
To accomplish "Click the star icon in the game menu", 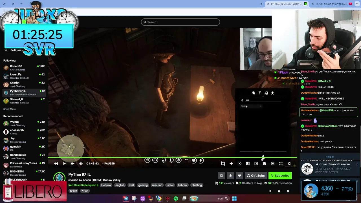I will (x=272, y=93).
